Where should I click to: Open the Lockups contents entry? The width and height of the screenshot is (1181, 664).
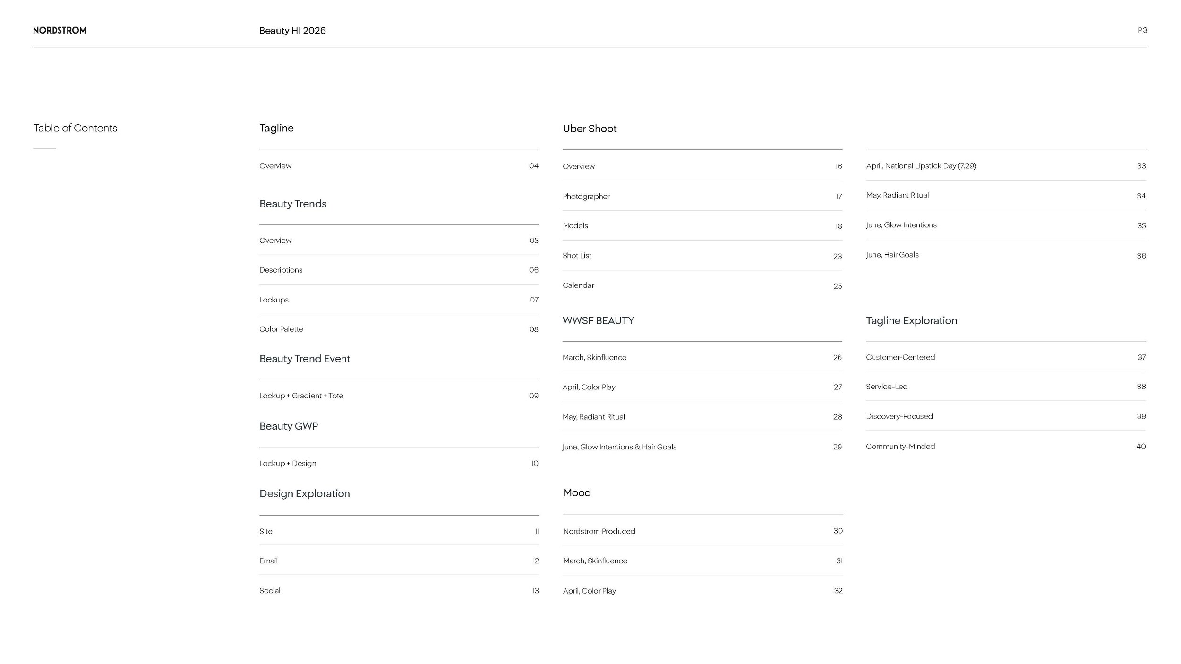point(274,300)
